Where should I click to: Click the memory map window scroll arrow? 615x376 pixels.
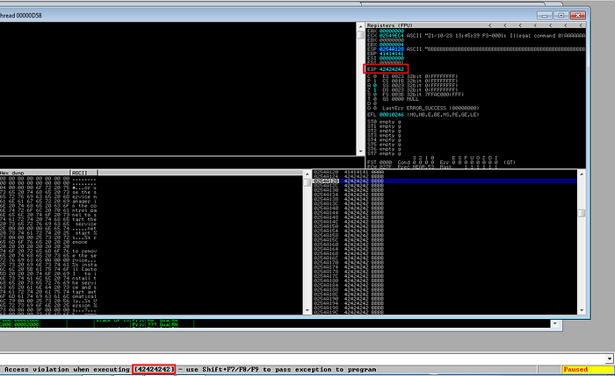pyautogui.click(x=555, y=324)
